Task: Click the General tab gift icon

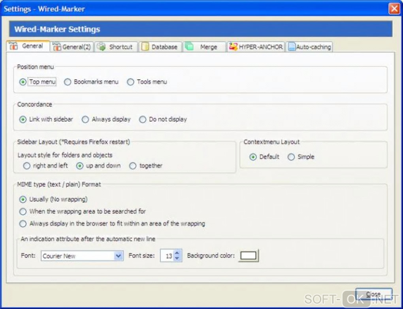Action: tap(13, 46)
